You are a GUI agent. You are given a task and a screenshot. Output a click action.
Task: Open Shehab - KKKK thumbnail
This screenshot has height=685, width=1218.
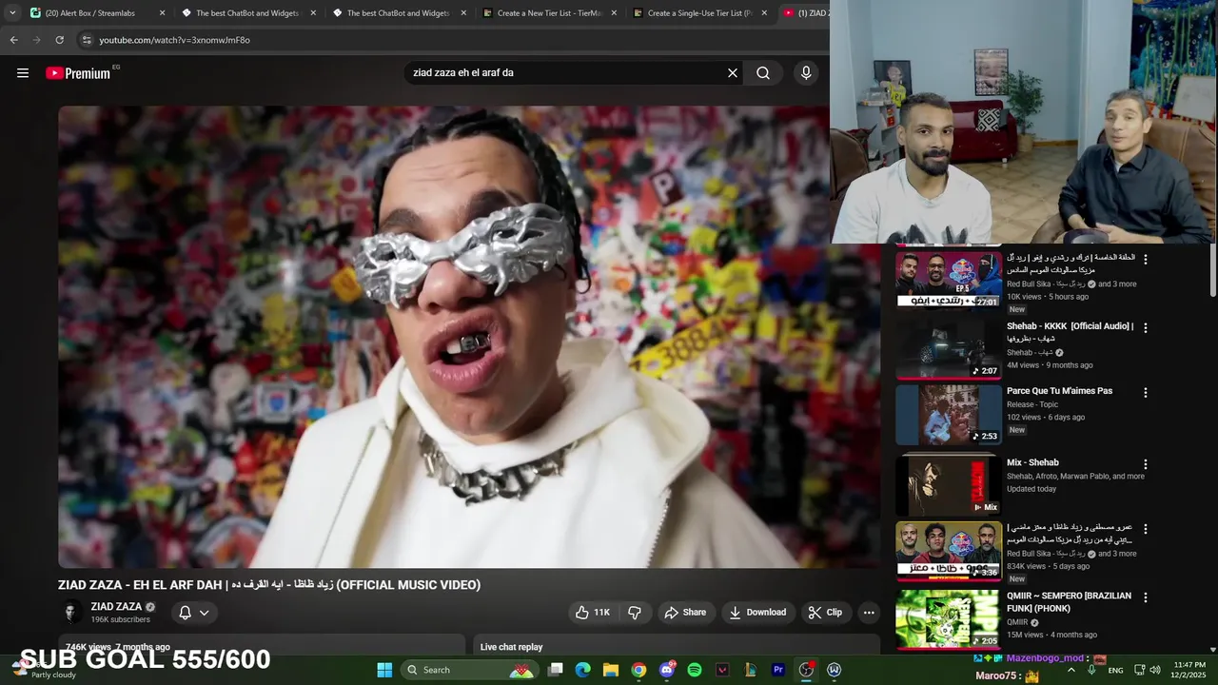[949, 348]
